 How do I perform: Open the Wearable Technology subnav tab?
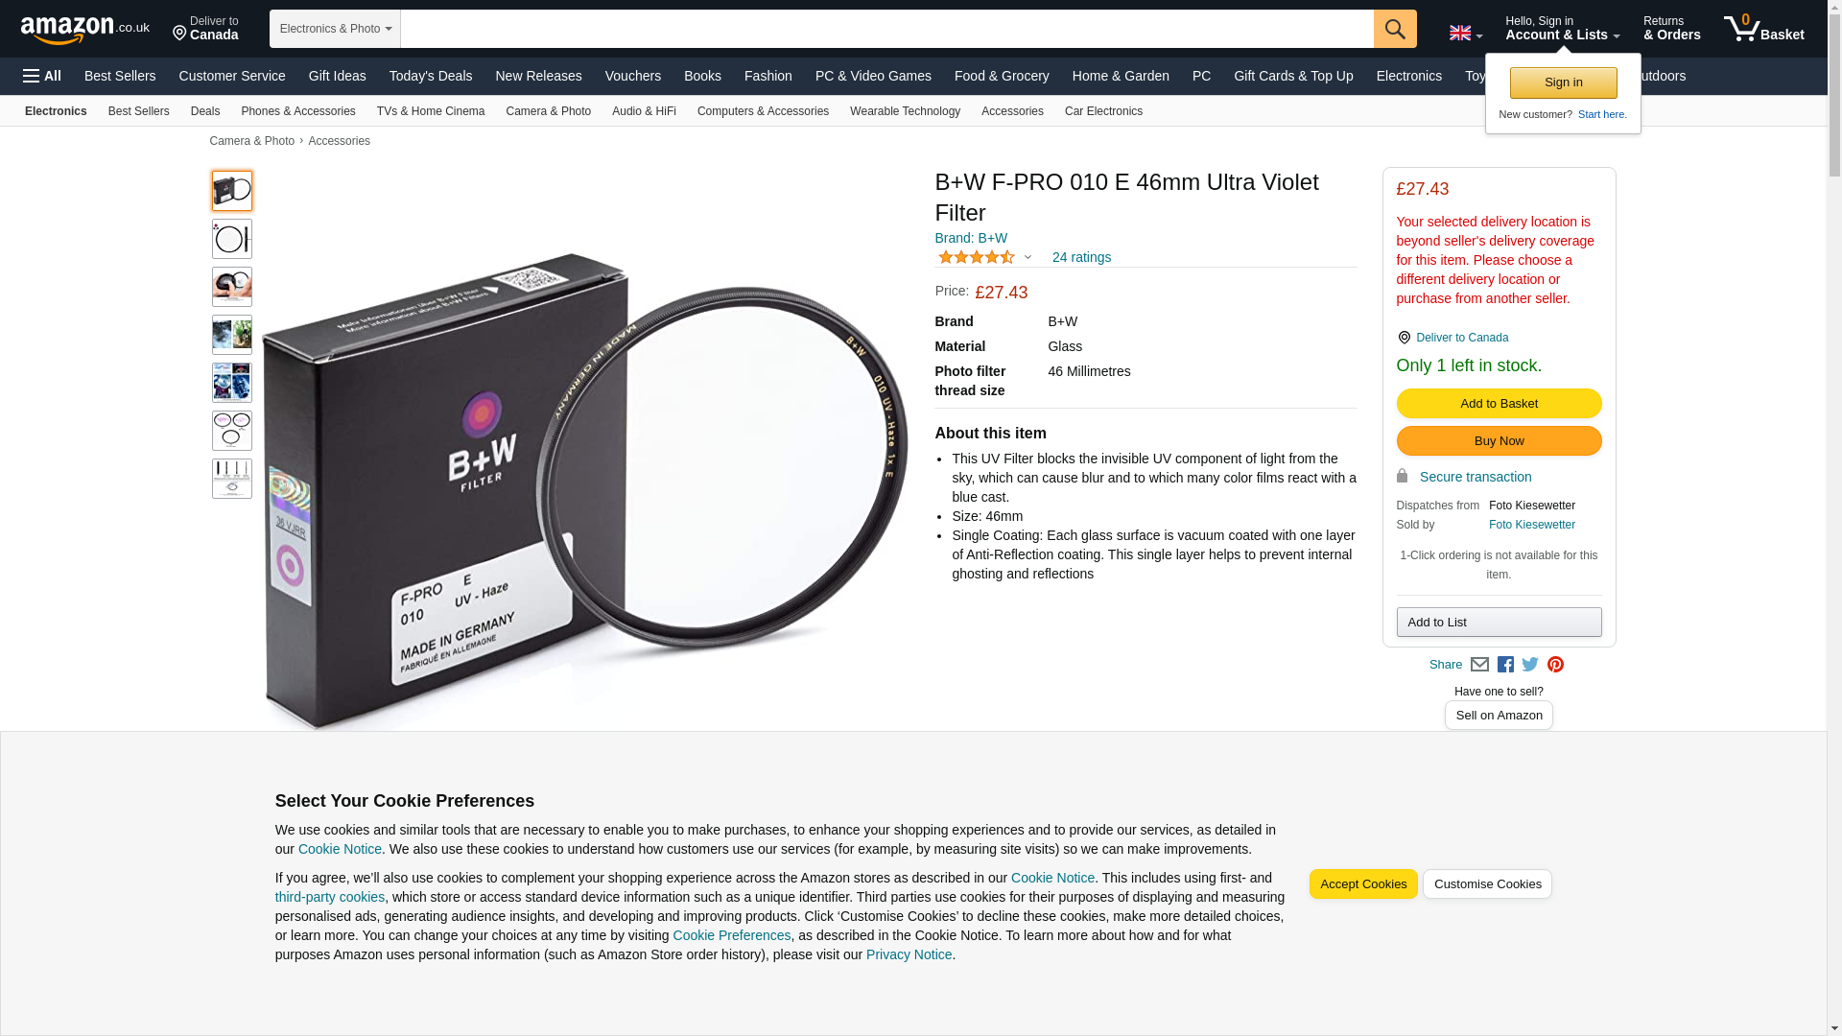(x=905, y=111)
